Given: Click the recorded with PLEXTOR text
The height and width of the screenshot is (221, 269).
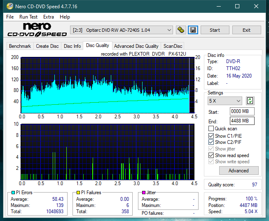Looking at the screenshot, I should [143, 54].
